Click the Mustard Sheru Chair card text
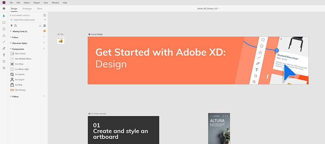 [x=287, y=57]
